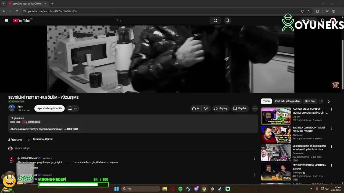Click the search magnifier button

coord(216,21)
